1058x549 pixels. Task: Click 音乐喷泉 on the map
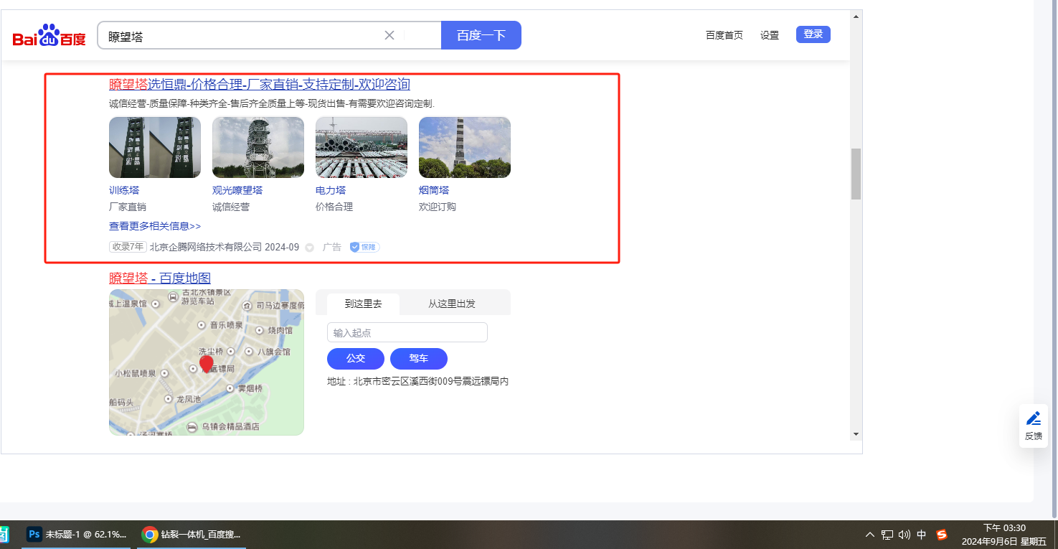coord(226,325)
